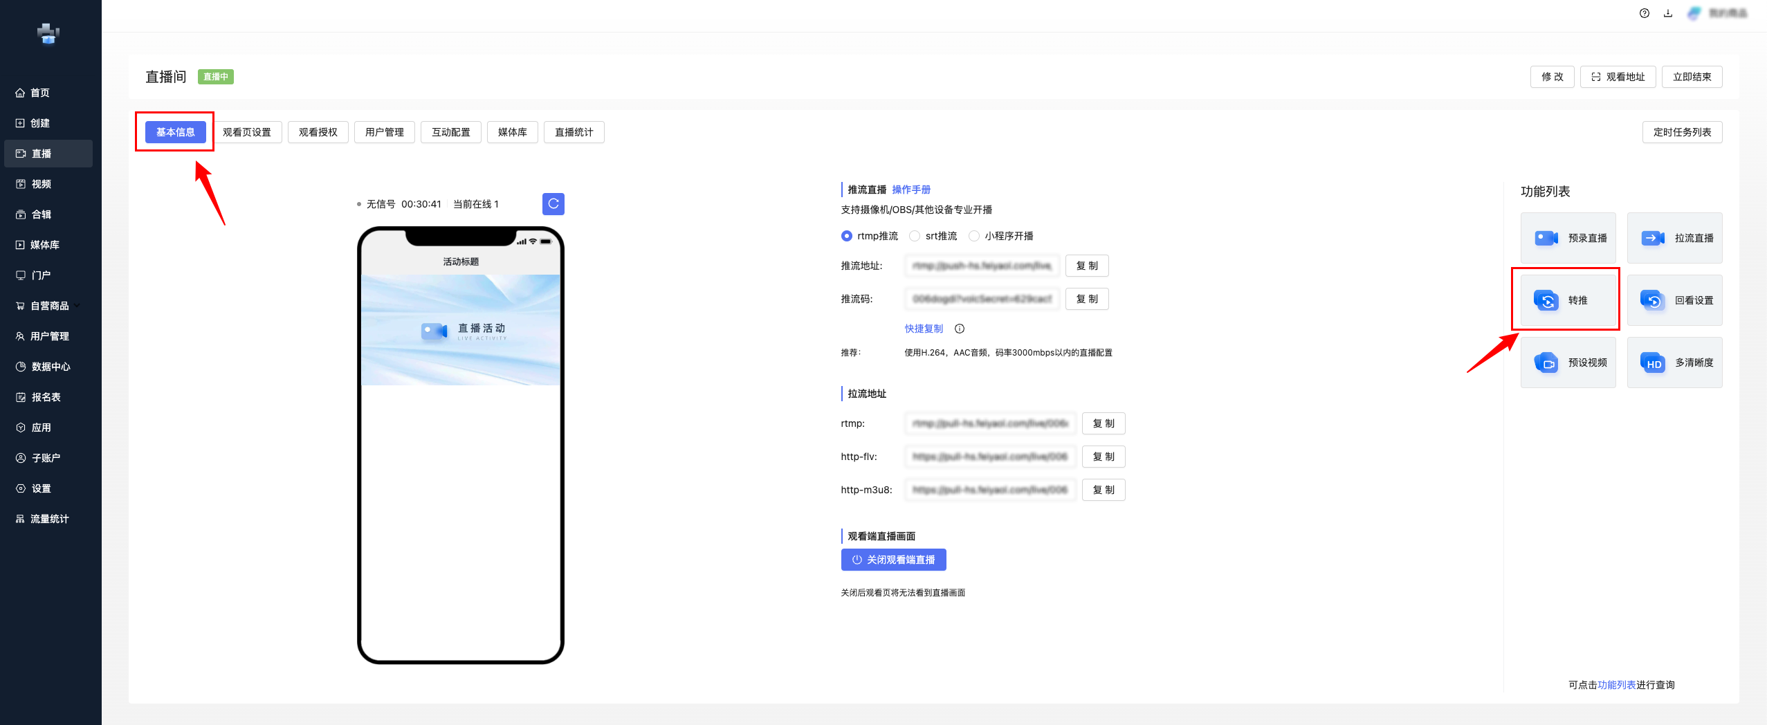This screenshot has height=725, width=1767.
Task: Open the 多清晰度 HD function
Action: pos(1674,362)
